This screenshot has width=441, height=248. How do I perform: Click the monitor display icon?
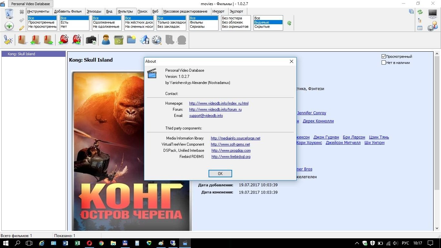[x=433, y=14]
